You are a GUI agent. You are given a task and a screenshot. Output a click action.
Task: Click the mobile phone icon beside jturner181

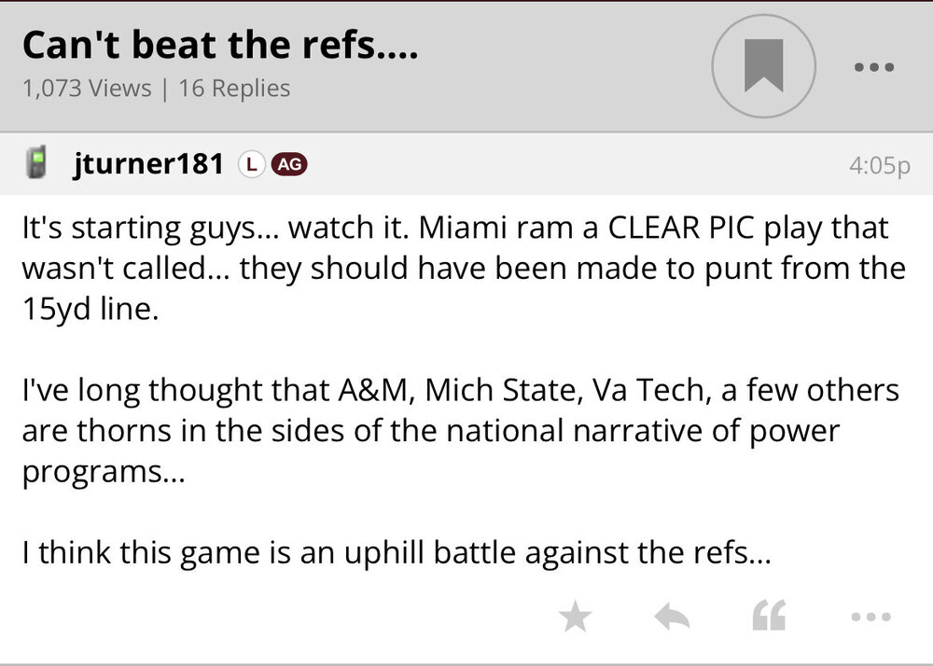36,164
